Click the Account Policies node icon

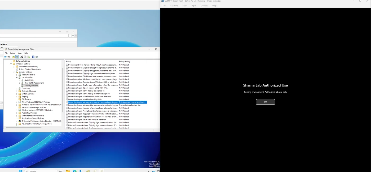pyautogui.click(x=20, y=75)
